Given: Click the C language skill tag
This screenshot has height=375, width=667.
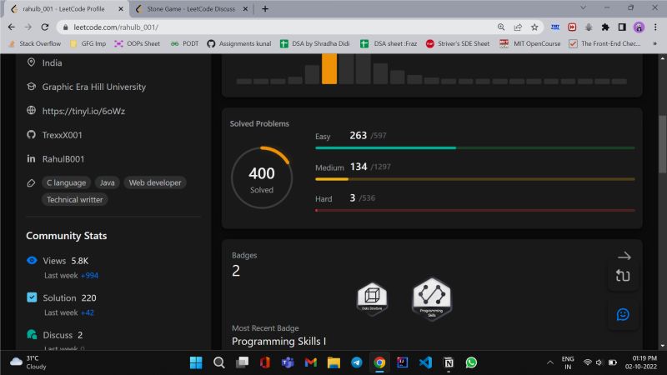Looking at the screenshot, I should [67, 182].
